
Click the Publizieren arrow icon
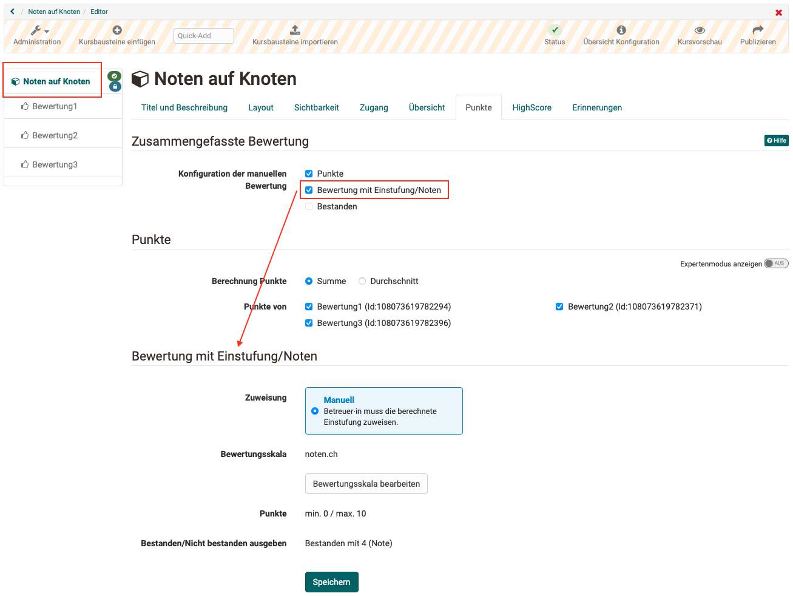(758, 30)
